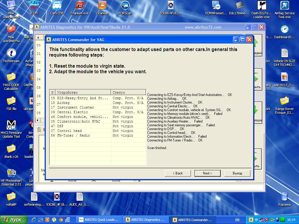The width and height of the screenshot is (299, 224).
Task: Sort by the Статус column header
Action: point(128,92)
